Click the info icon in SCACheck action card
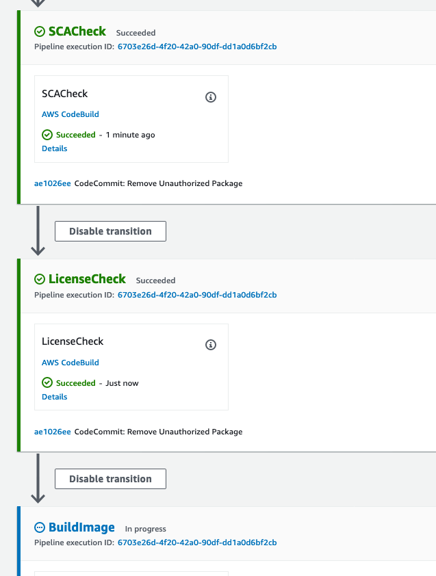Viewport: 436px width, 576px height. tap(211, 97)
